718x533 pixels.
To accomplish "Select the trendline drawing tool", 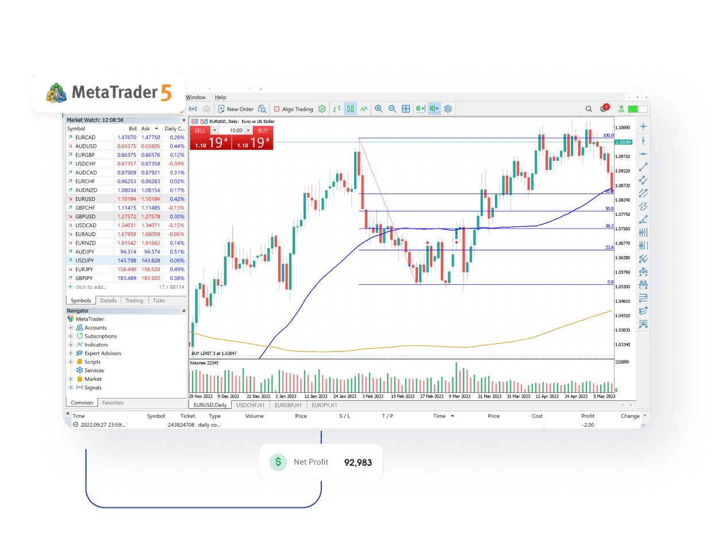I will (643, 167).
